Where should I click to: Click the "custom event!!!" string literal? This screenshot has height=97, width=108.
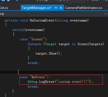(x=73, y=82)
